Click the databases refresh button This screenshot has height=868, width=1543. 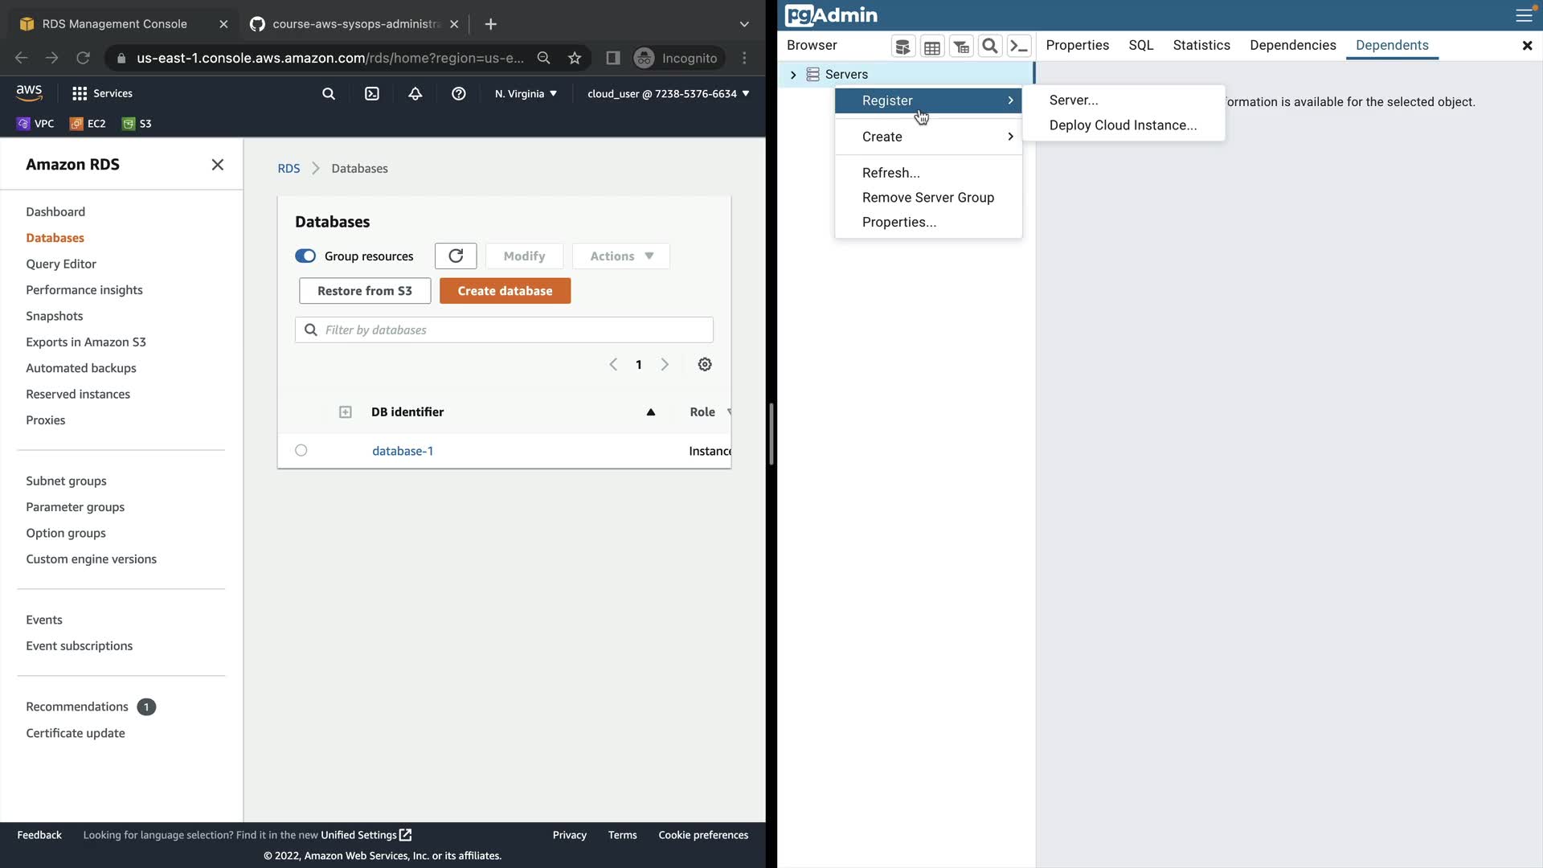pyautogui.click(x=456, y=256)
